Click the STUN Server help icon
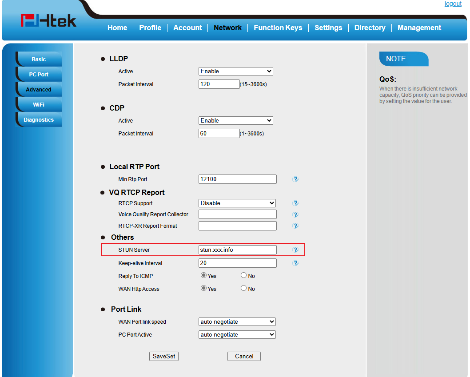The width and height of the screenshot is (470, 377). click(x=295, y=250)
